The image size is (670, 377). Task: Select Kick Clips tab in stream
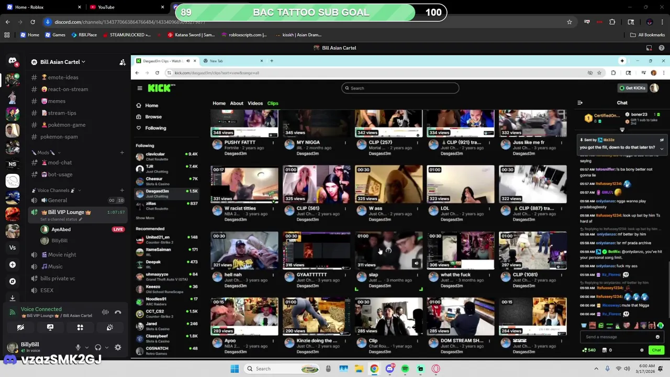click(273, 103)
